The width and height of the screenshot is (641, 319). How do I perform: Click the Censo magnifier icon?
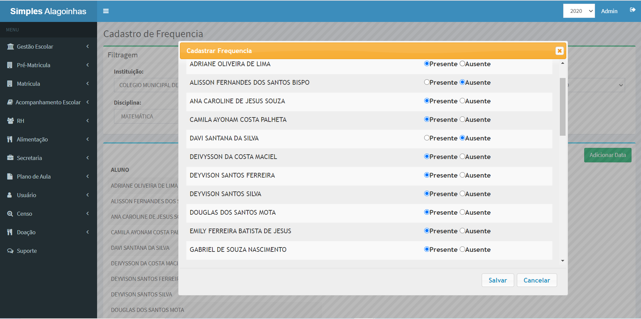tap(10, 214)
